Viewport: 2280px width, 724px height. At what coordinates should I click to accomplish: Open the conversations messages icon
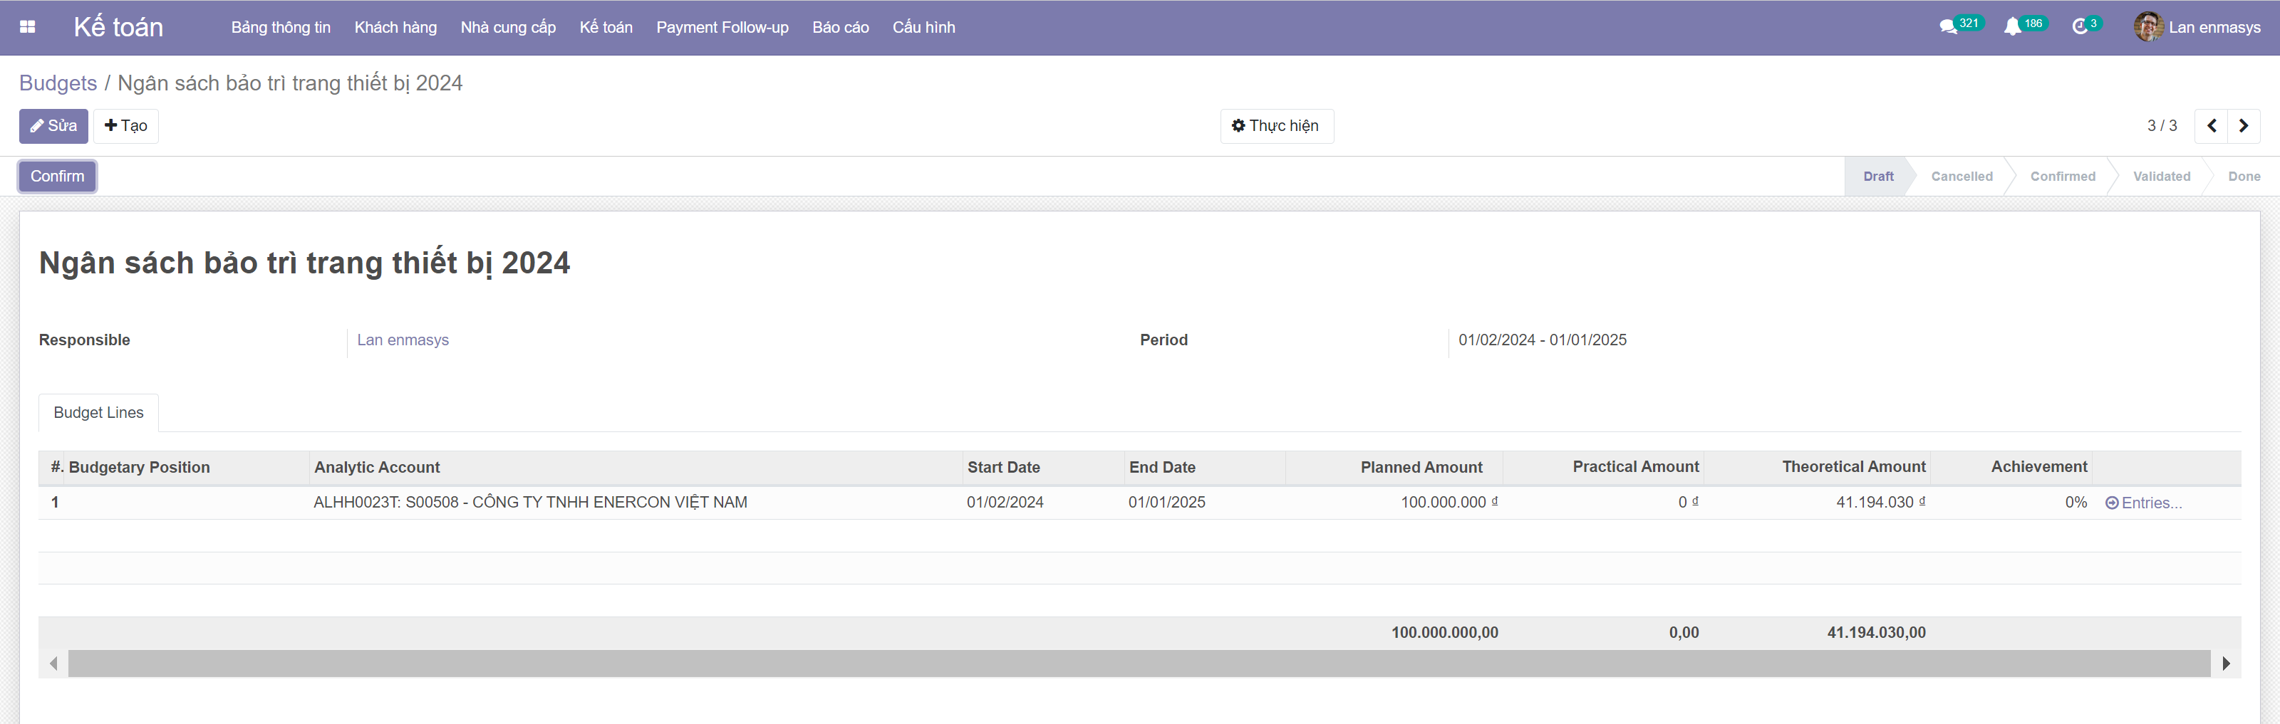point(1948,27)
